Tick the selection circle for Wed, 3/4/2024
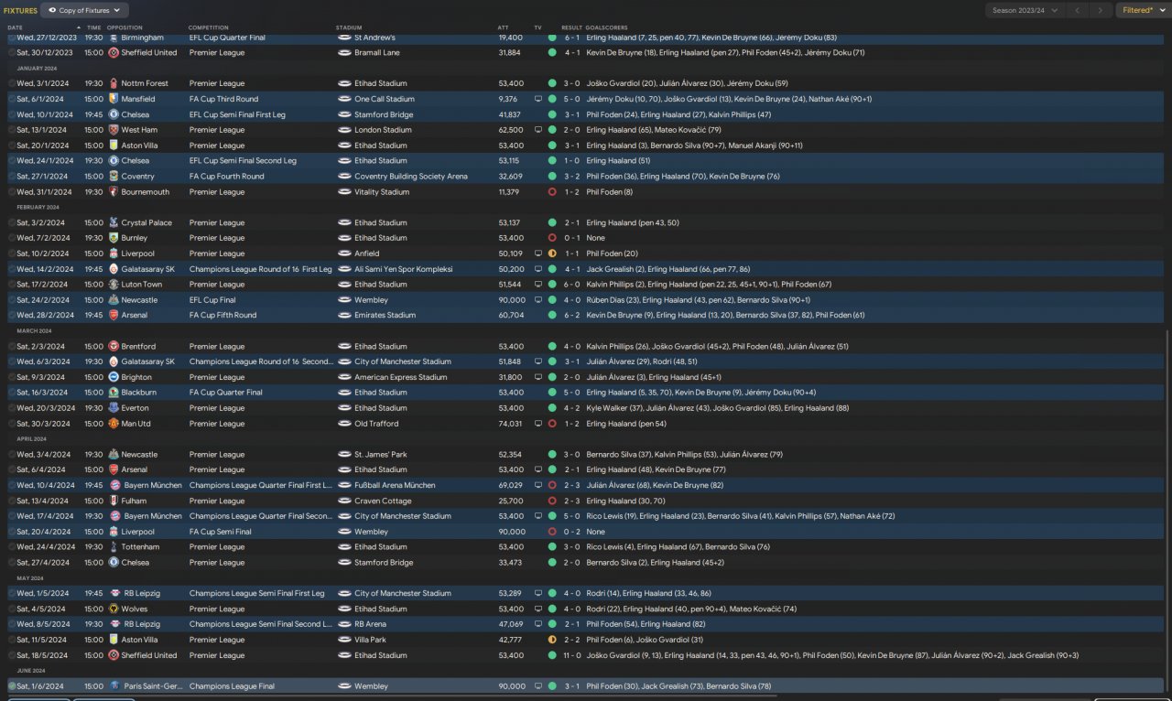This screenshot has width=1172, height=701. [x=12, y=455]
